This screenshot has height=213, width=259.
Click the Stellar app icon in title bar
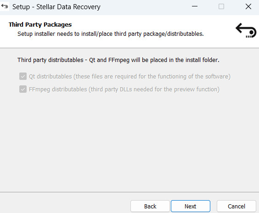tap(5, 6)
